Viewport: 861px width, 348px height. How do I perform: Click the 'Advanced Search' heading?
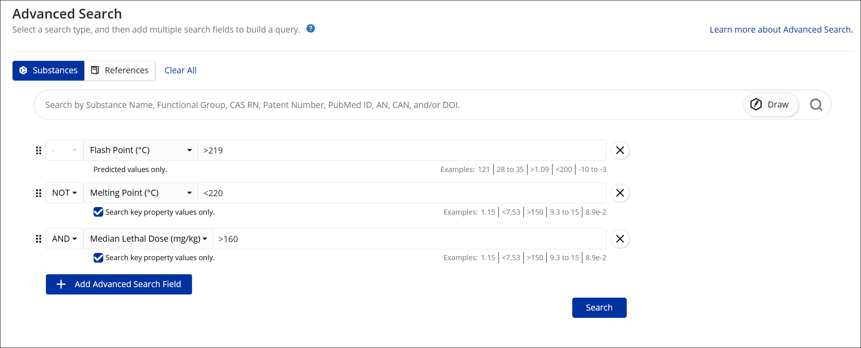click(67, 14)
